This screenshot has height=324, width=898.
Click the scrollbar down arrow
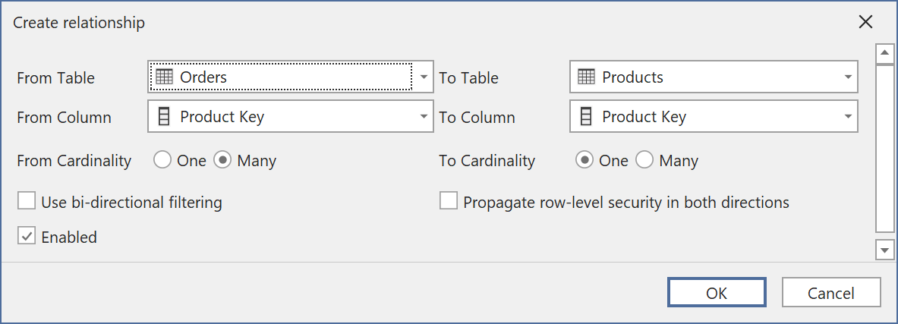(884, 249)
